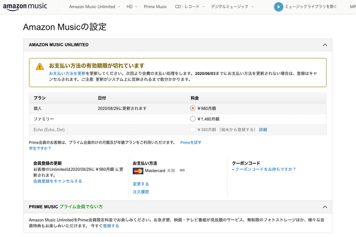Image resolution: width=356 pixels, height=237 pixels.
Task: Click the Mastercard logo icon
Action: tap(138, 171)
